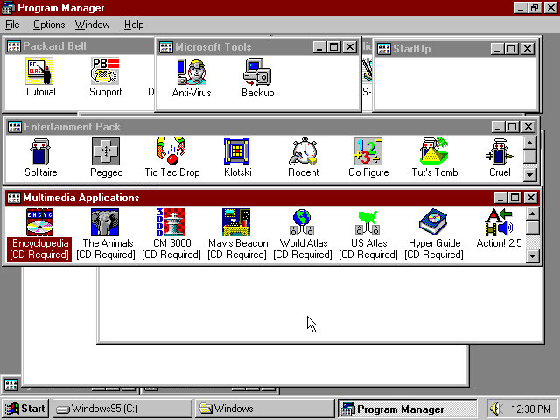Open Microsoft Tools window control-menu icon

pos(166,47)
